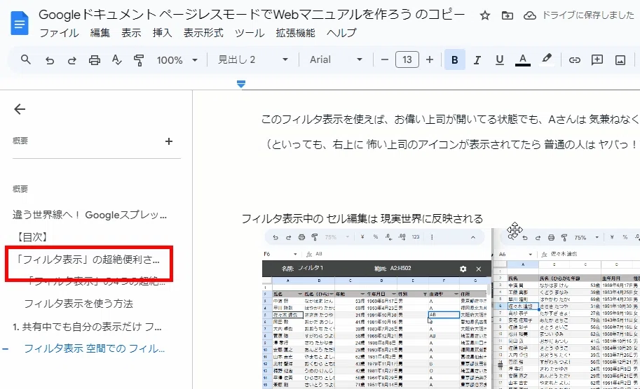Star this document
This screenshot has width=640, height=389.
click(x=484, y=16)
